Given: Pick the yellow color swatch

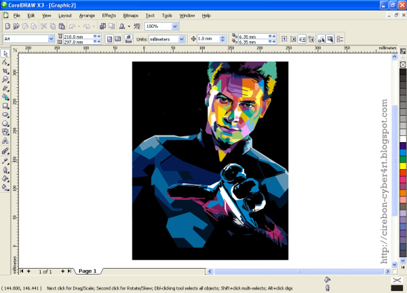Looking at the screenshot, I should (403, 166).
